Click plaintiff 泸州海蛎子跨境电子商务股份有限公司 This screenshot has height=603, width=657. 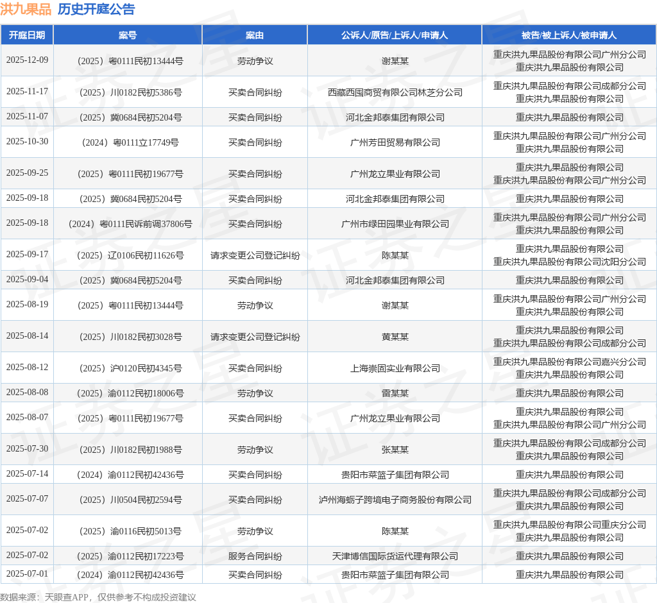[x=395, y=501]
